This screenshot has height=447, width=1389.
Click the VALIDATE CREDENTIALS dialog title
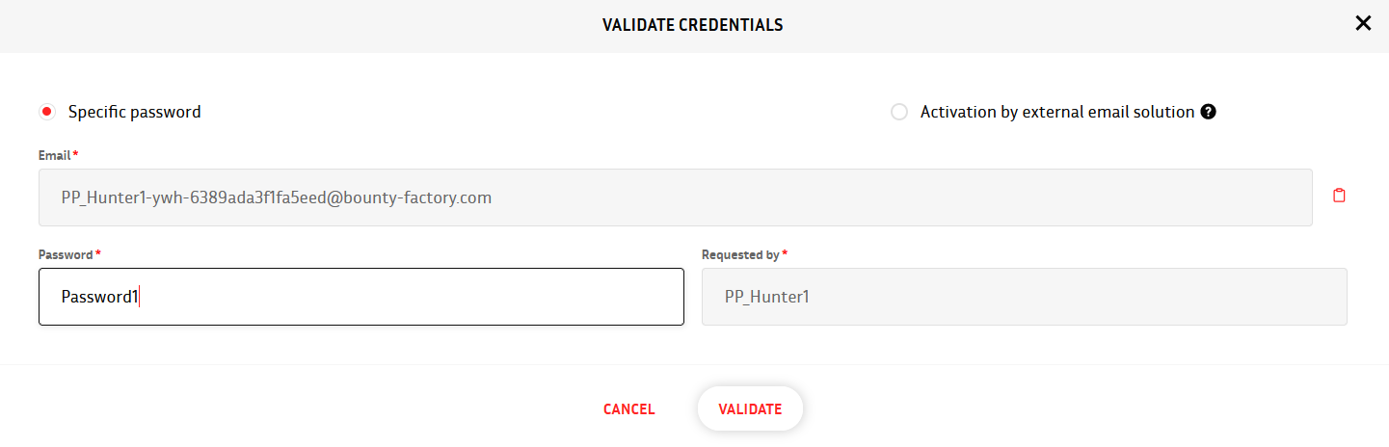693,25
